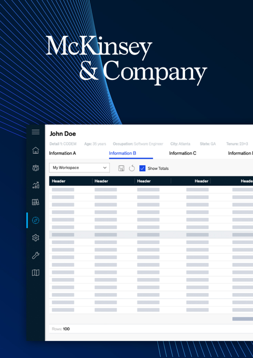Expand the My Workspace dropdown

[79, 168]
